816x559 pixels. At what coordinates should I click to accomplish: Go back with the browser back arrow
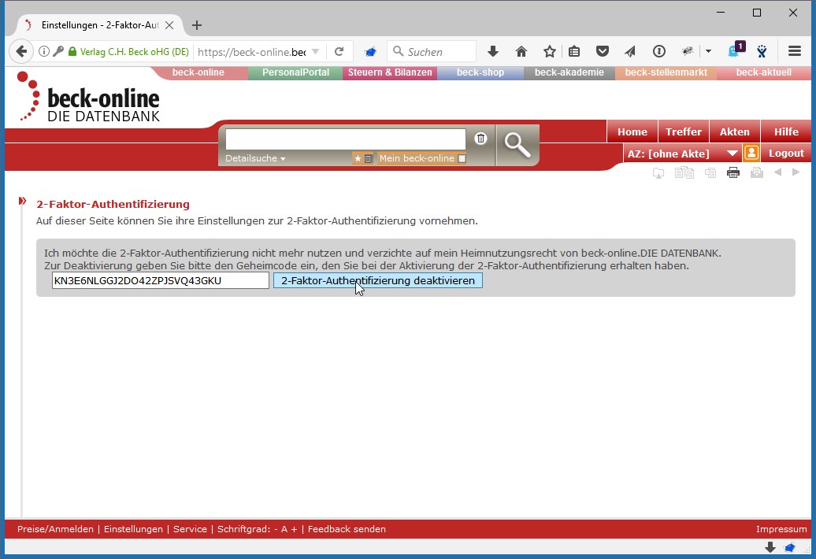[x=21, y=51]
